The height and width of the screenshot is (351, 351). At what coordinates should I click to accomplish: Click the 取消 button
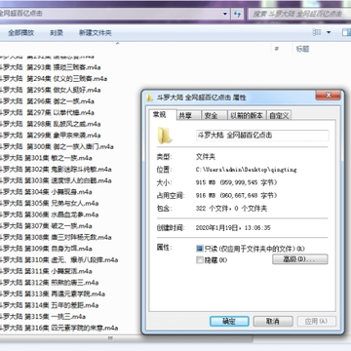[273, 322]
